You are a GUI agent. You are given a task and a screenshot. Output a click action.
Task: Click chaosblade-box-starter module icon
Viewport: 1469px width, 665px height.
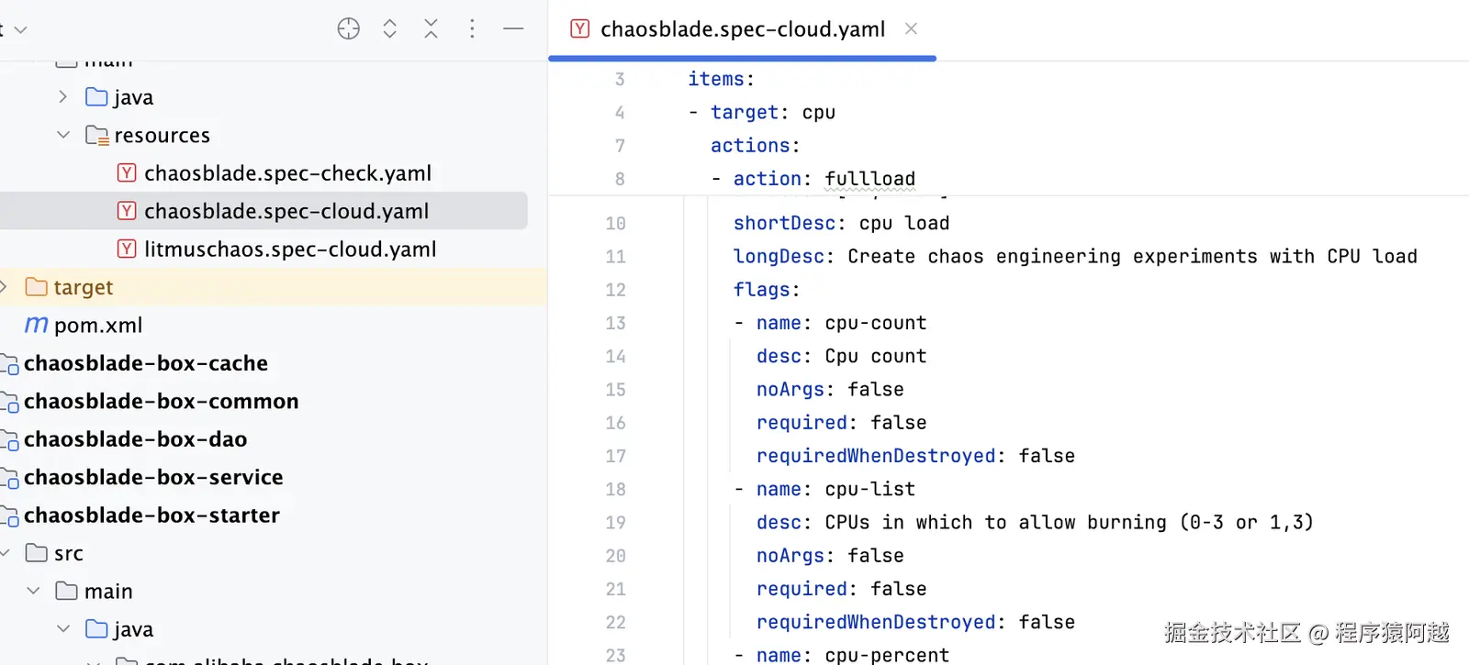pyautogui.click(x=9, y=516)
